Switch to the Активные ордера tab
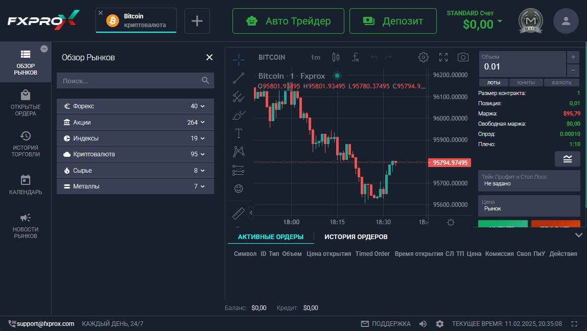 point(271,237)
